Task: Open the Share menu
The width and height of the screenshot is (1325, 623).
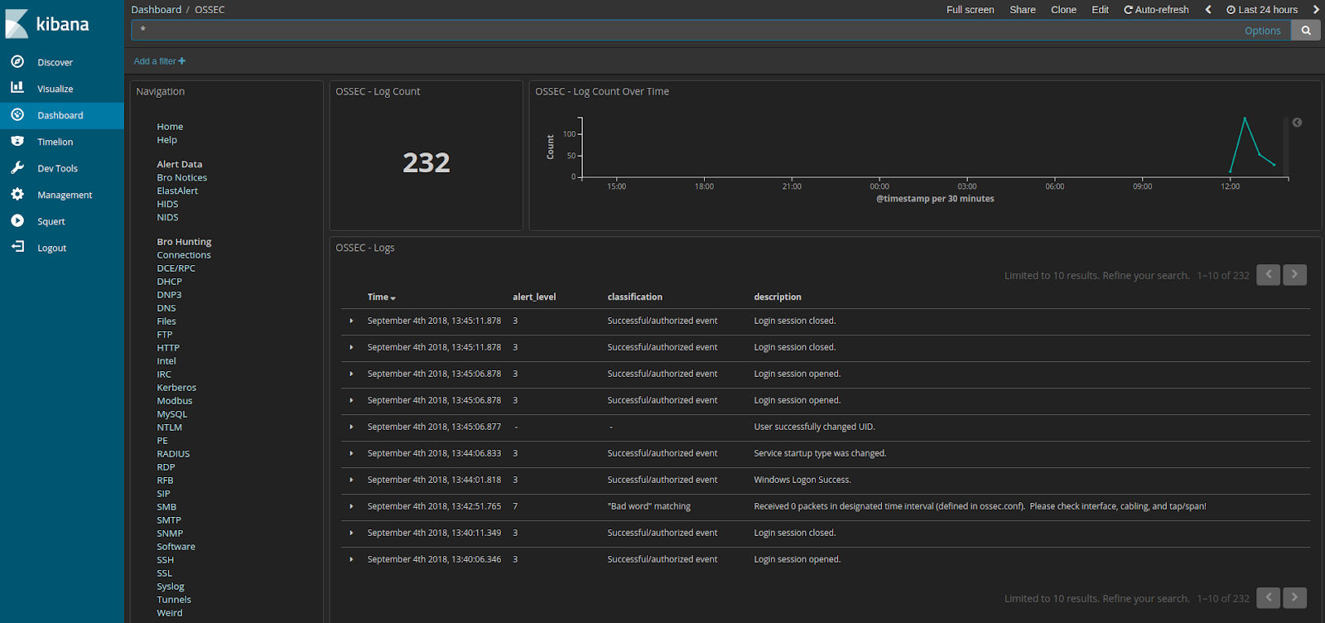Action: [1023, 10]
